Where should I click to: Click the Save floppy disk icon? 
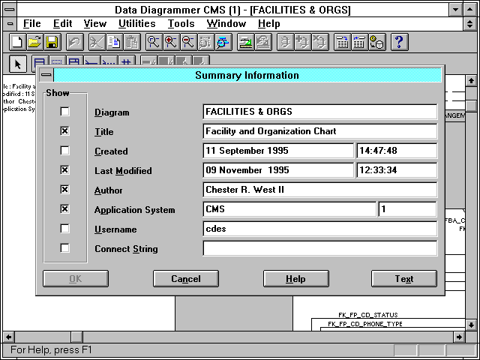pyautogui.click(x=52, y=43)
